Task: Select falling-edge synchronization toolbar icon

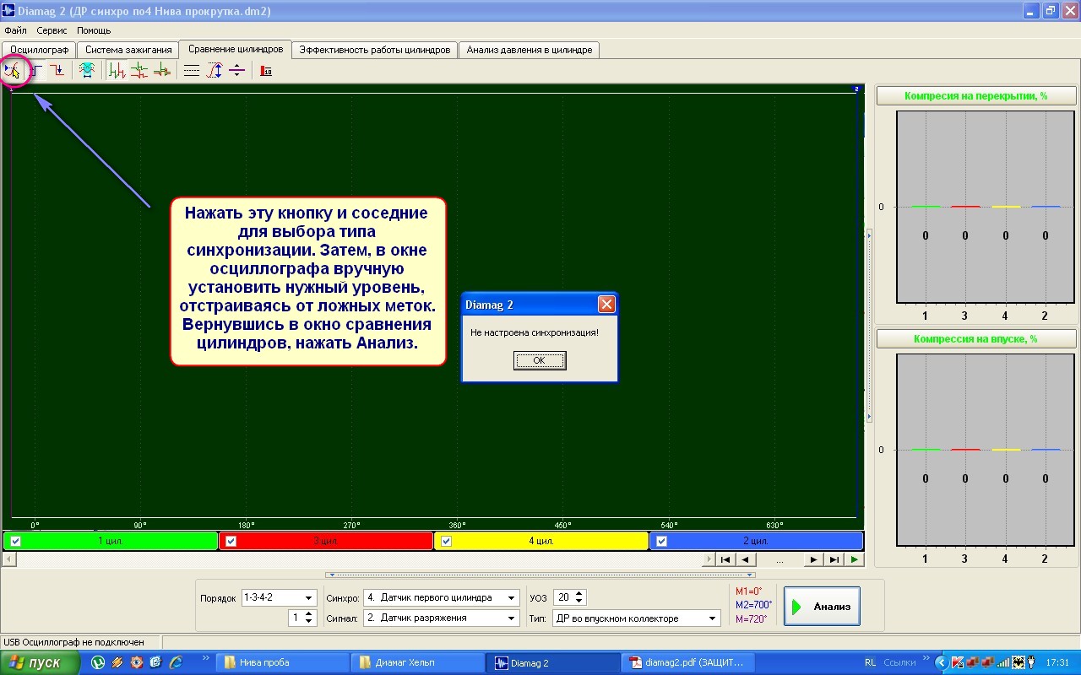Action: 57,71
